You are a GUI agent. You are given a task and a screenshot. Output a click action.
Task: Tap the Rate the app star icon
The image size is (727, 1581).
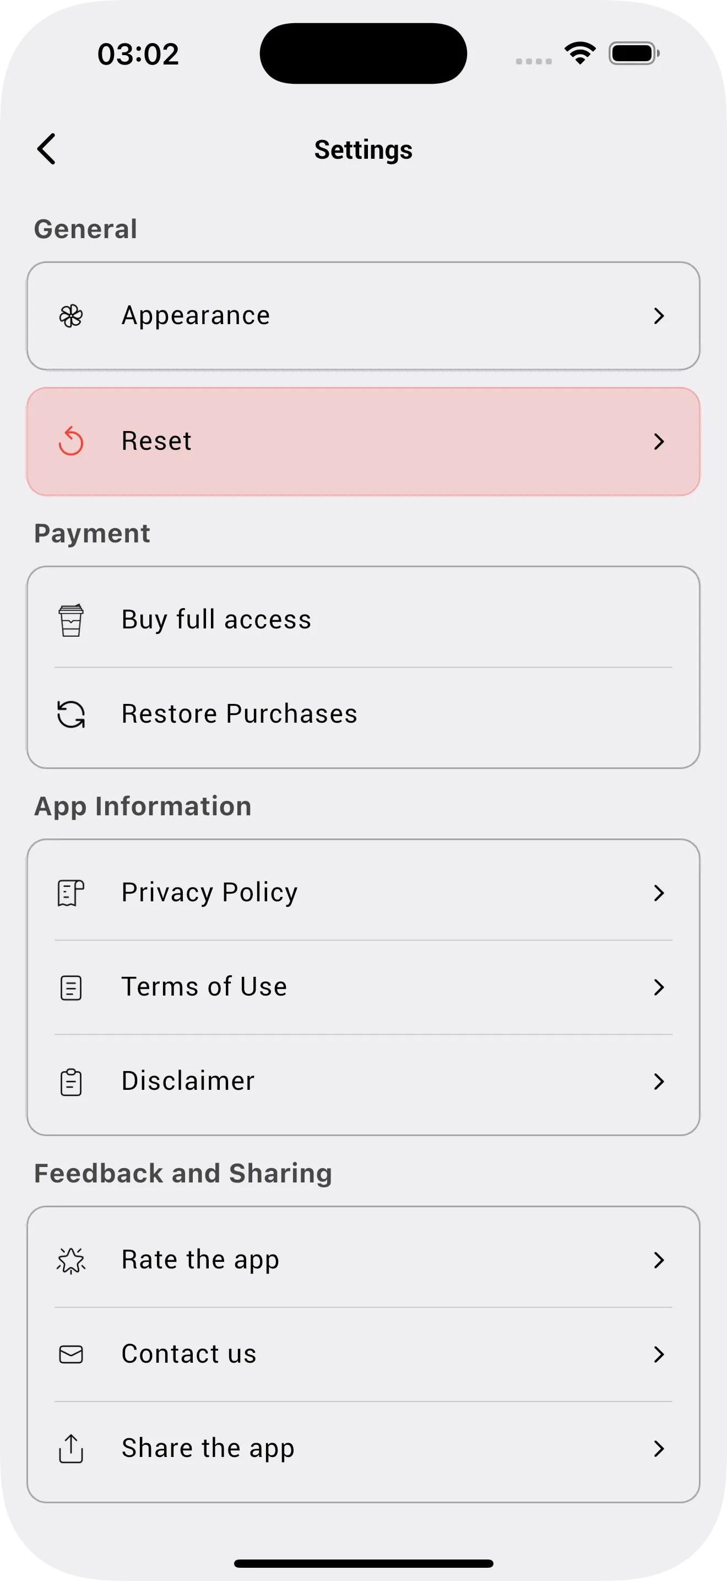[71, 1261]
